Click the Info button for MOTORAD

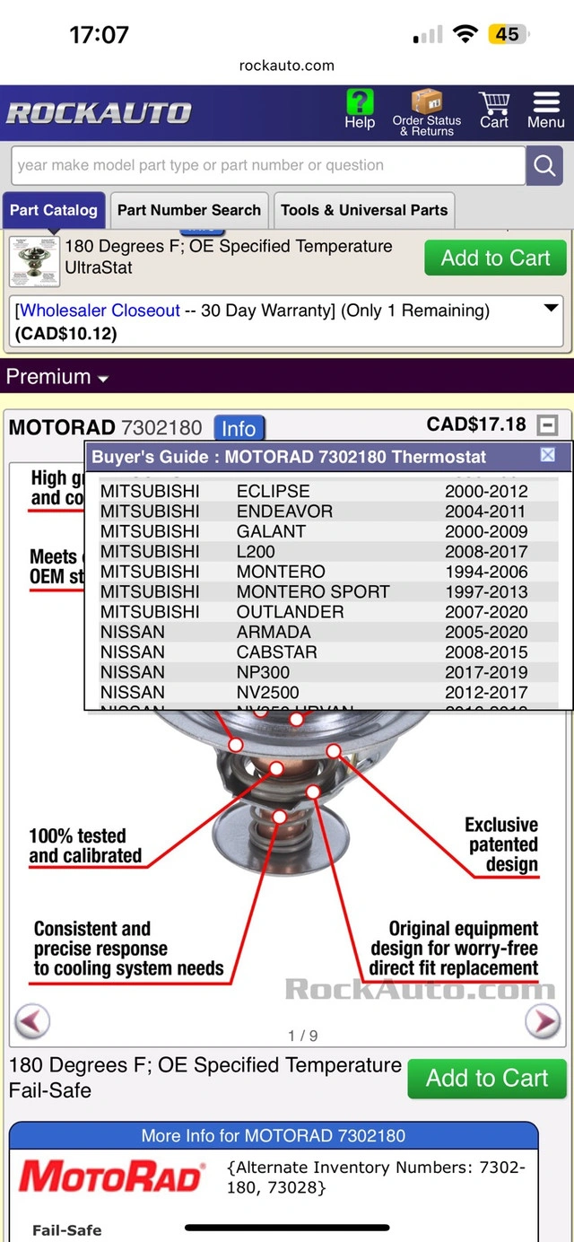pos(239,428)
